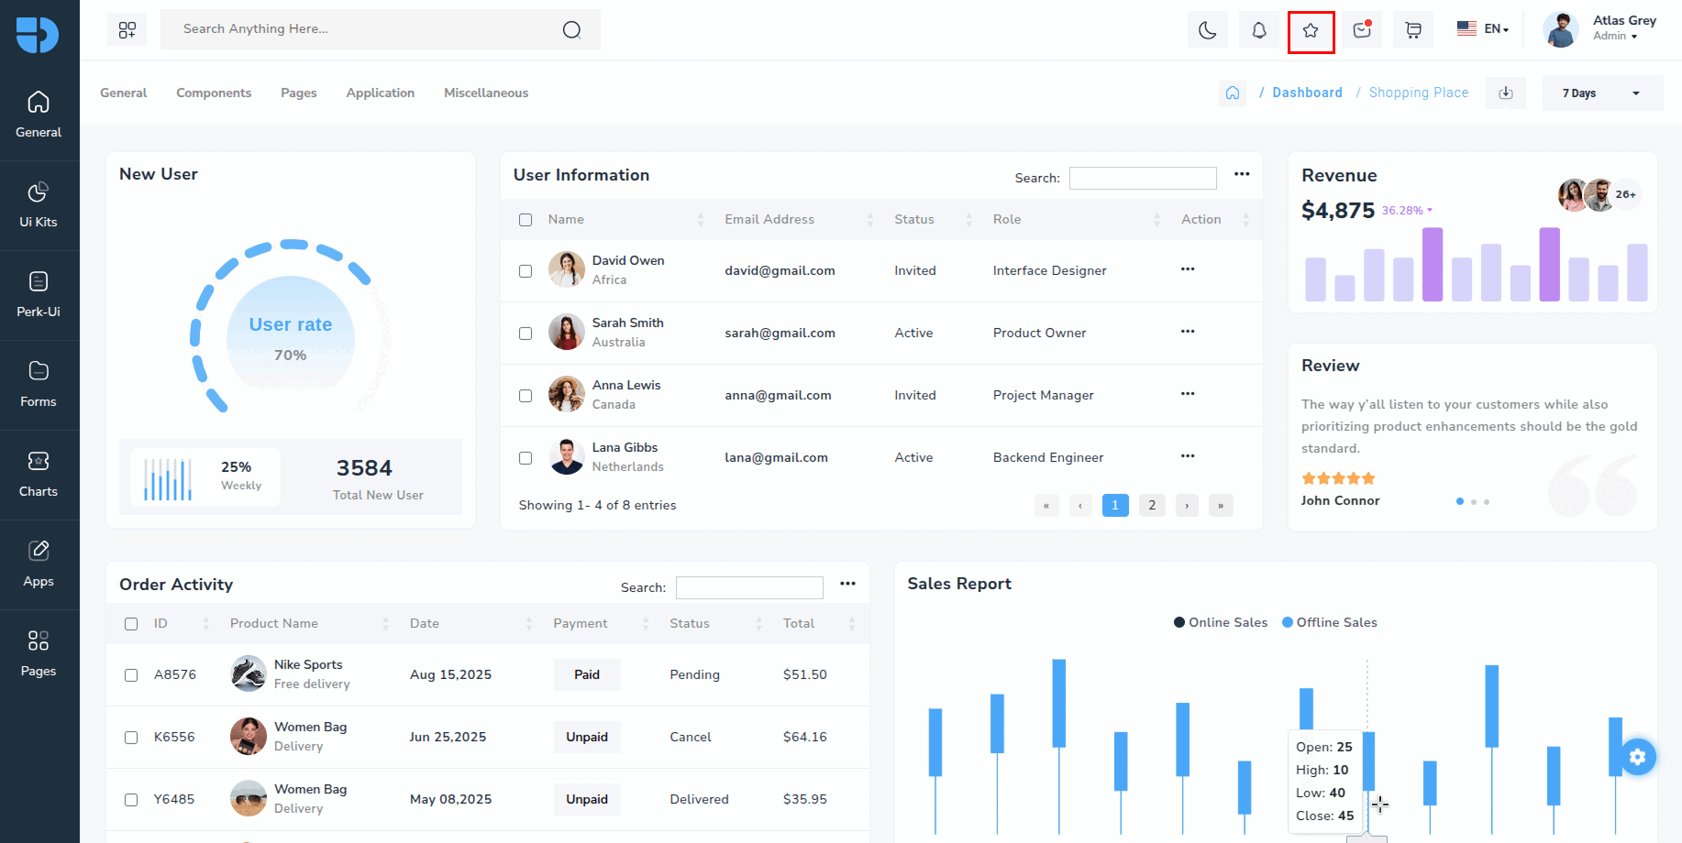1682x843 pixels.
Task: Open the EN language dropdown
Action: tap(1483, 29)
